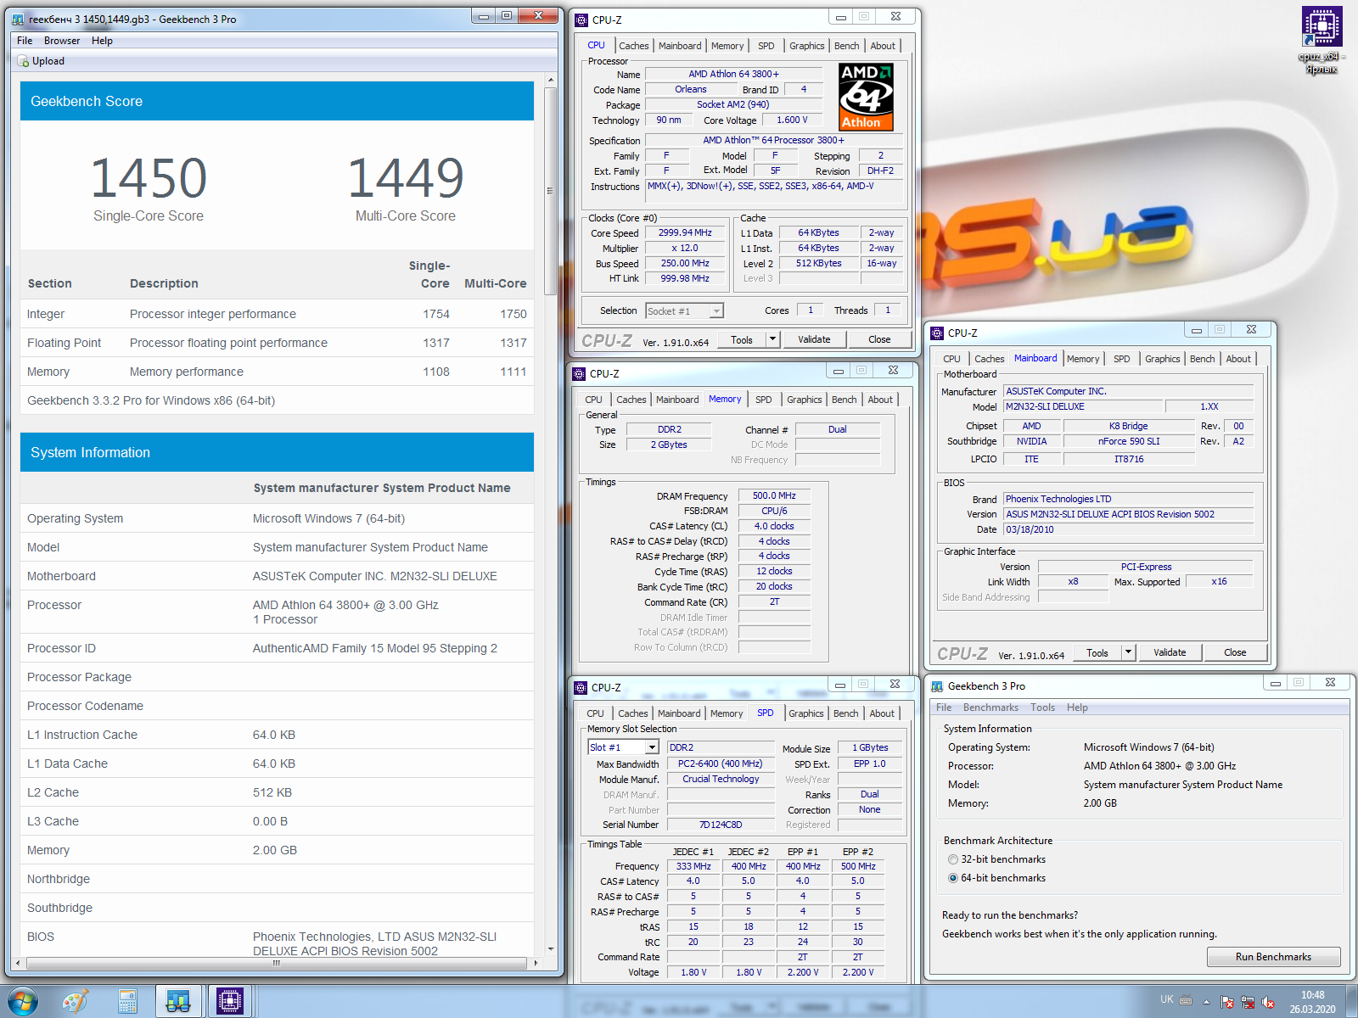The height and width of the screenshot is (1018, 1358).
Task: Open the cpuz x64 desktop shortcut
Action: 1322,40
